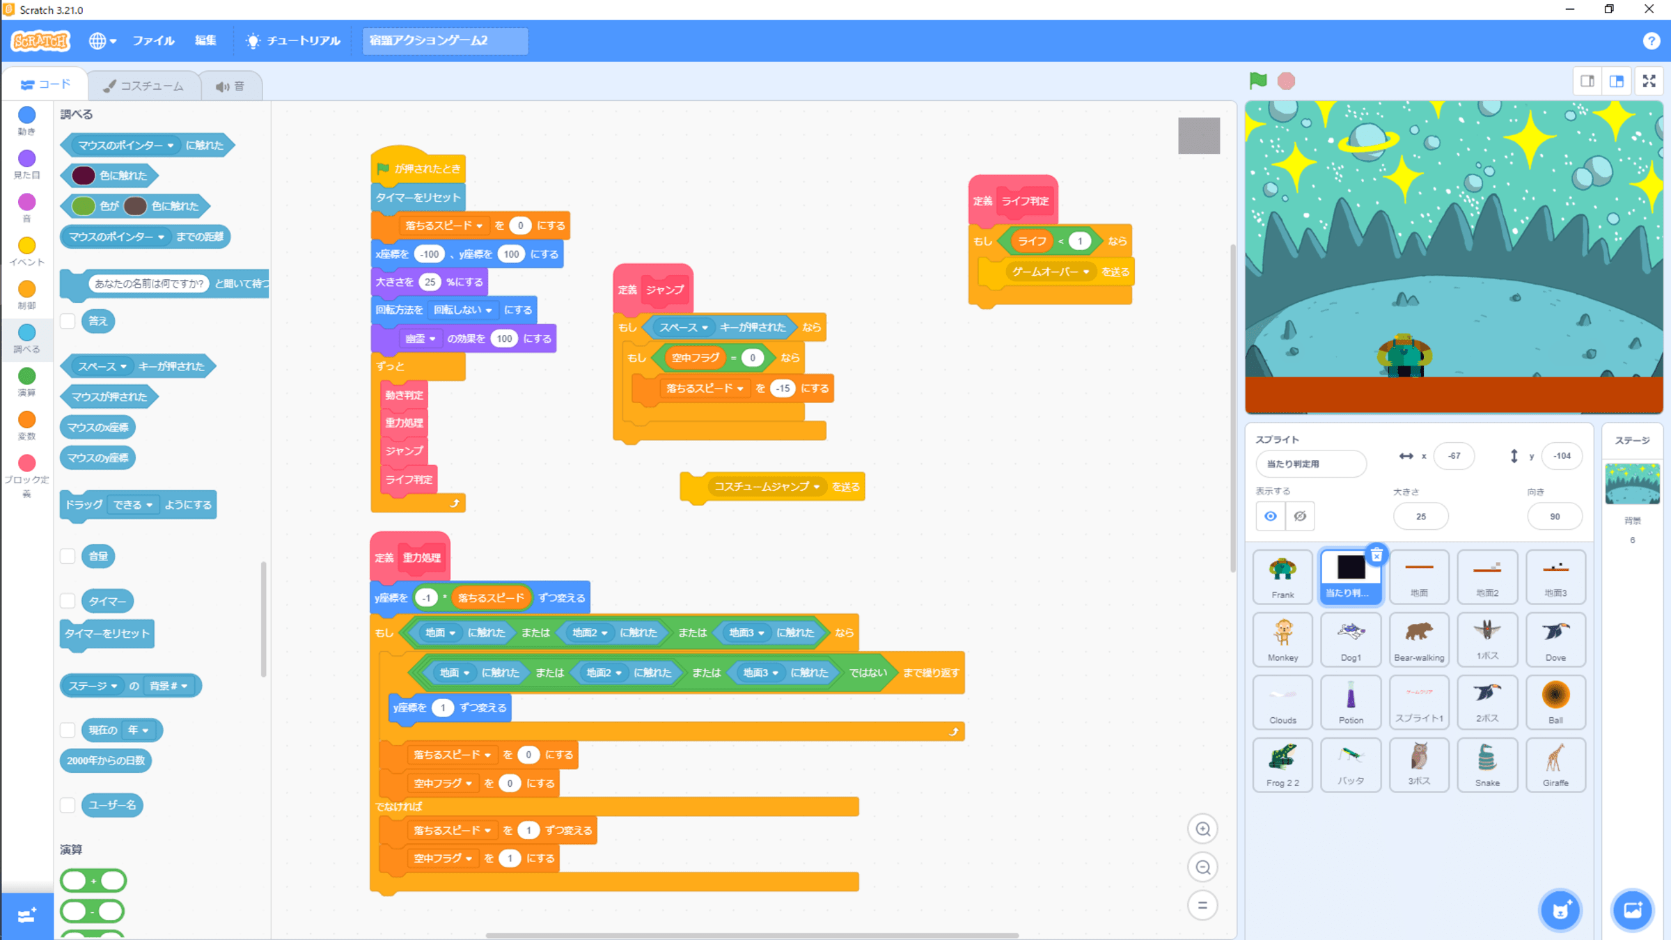The height and width of the screenshot is (940, 1671).
Task: Open the language globe dropdown
Action: (102, 41)
